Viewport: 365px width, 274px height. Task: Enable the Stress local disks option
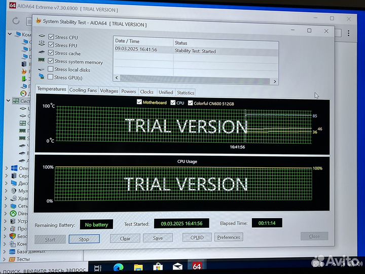click(51, 70)
